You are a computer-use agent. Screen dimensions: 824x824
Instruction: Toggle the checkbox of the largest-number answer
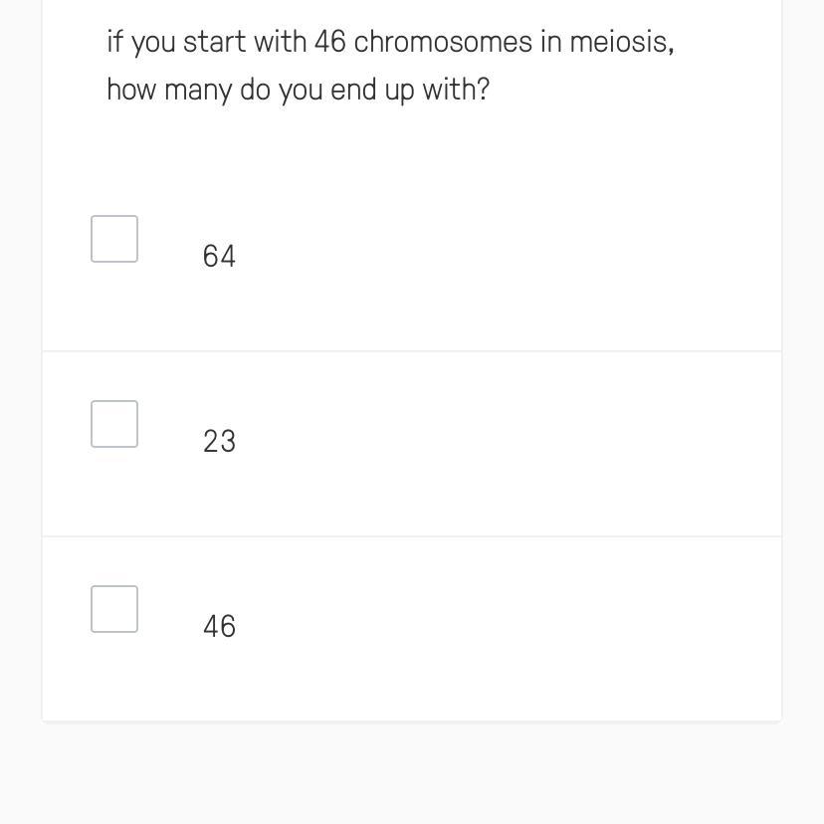(x=114, y=239)
